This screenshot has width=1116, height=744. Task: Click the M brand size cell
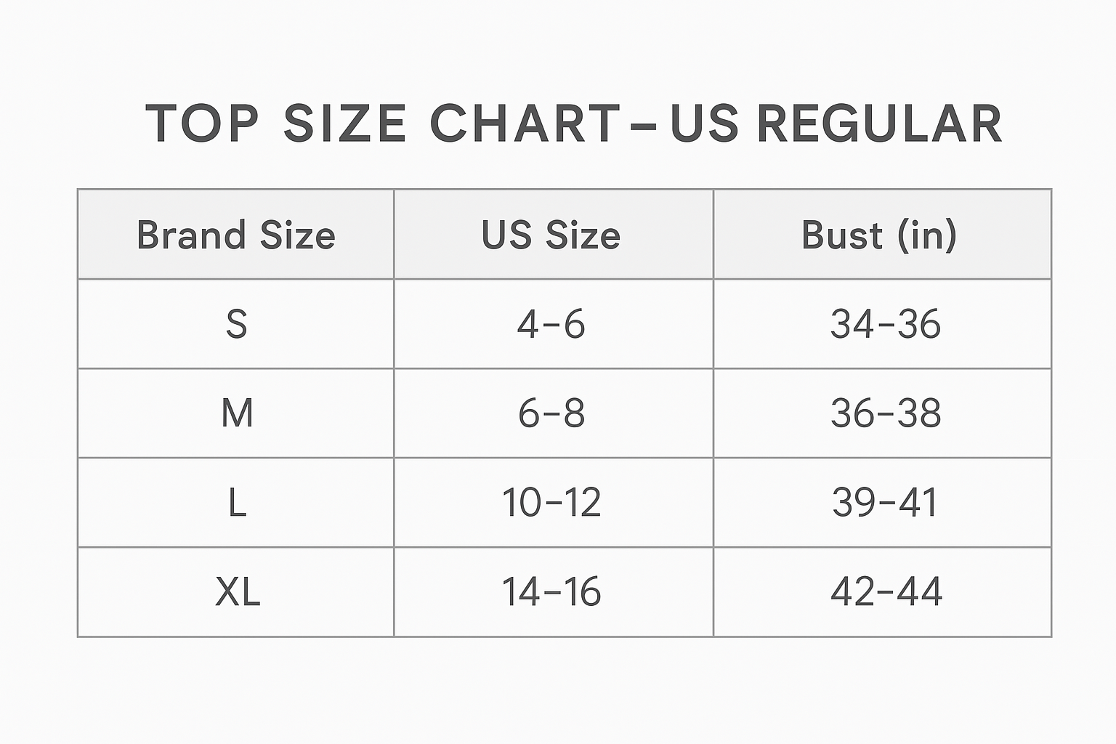237,413
